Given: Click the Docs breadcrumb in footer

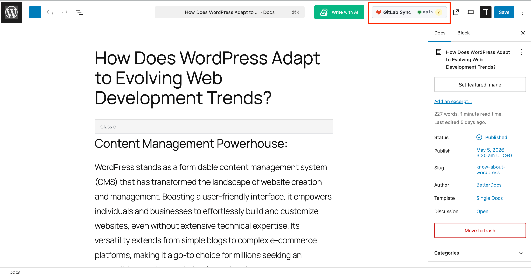Looking at the screenshot, I should [x=15, y=272].
